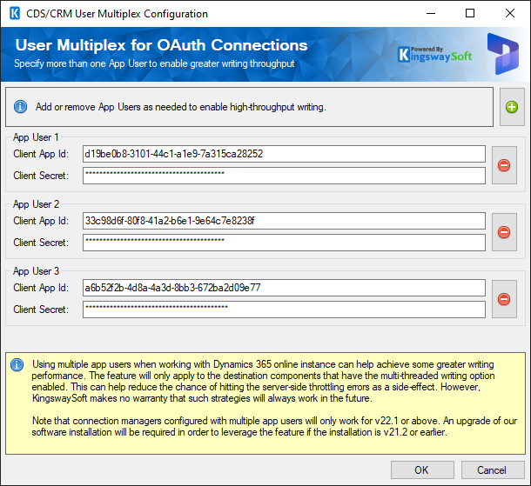
Task: Maximize the configuration window
Action: click(470, 14)
